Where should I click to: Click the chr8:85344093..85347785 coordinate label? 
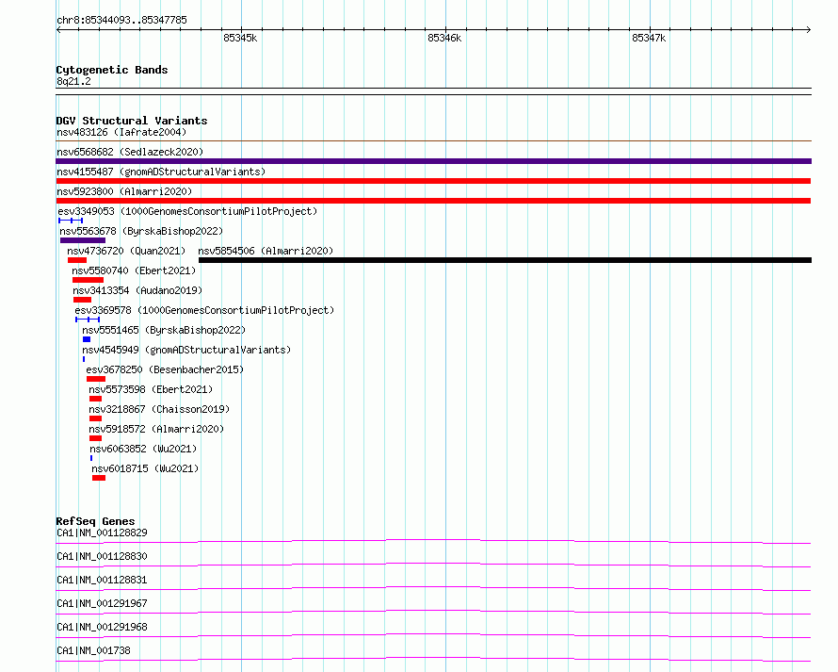121,21
